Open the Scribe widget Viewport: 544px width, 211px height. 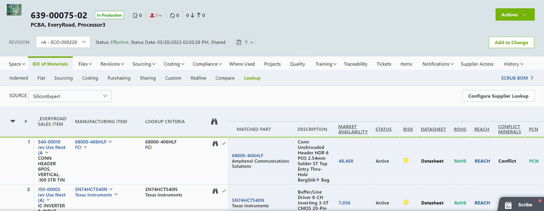pyautogui.click(x=522, y=204)
